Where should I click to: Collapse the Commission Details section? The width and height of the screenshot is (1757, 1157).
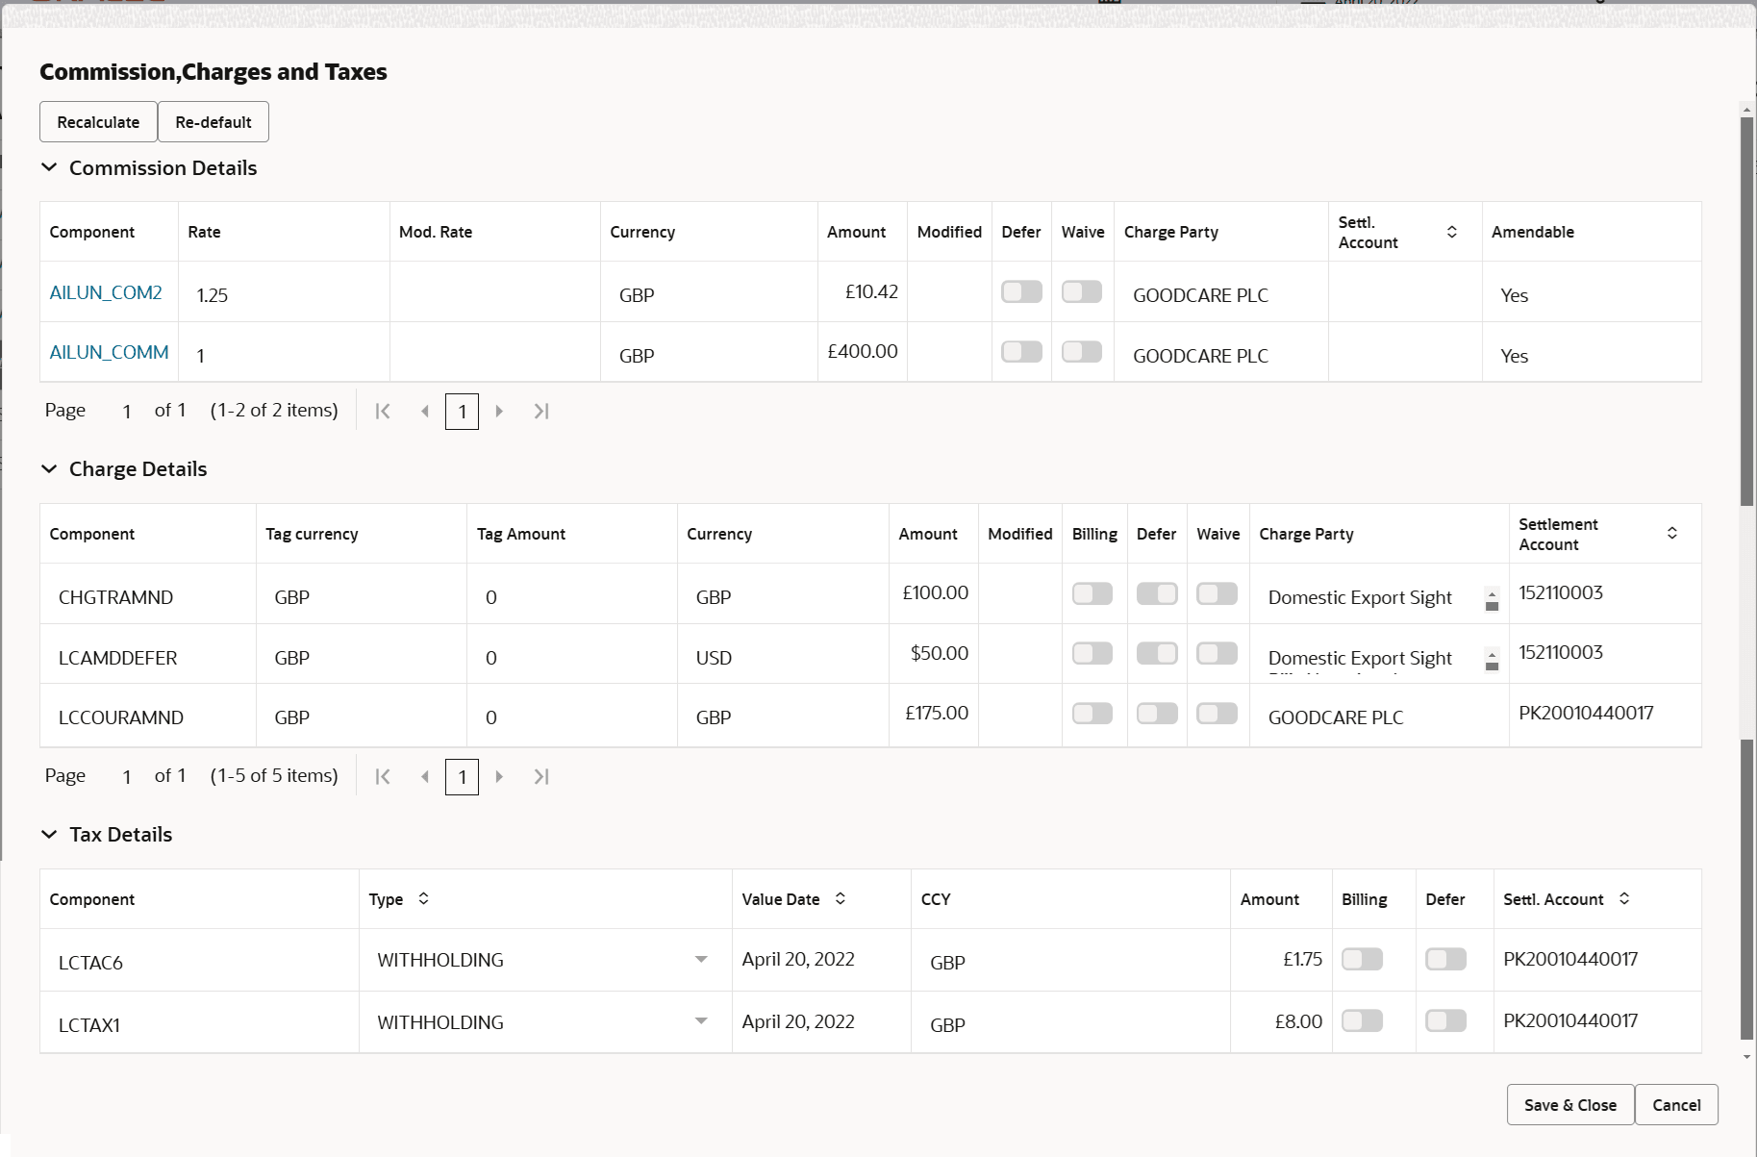[49, 167]
